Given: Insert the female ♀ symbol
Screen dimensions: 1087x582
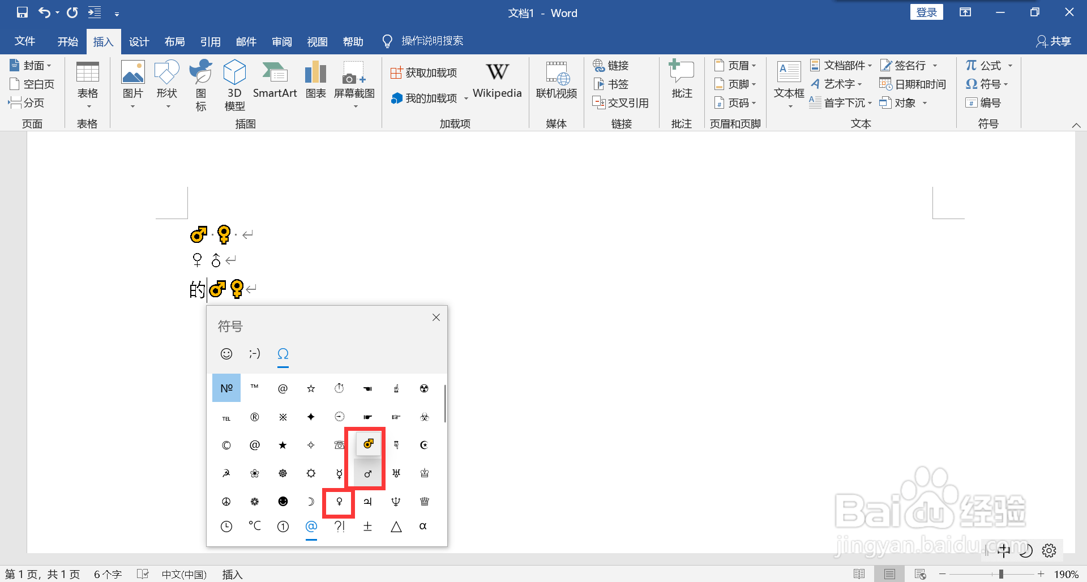Looking at the screenshot, I should (339, 502).
